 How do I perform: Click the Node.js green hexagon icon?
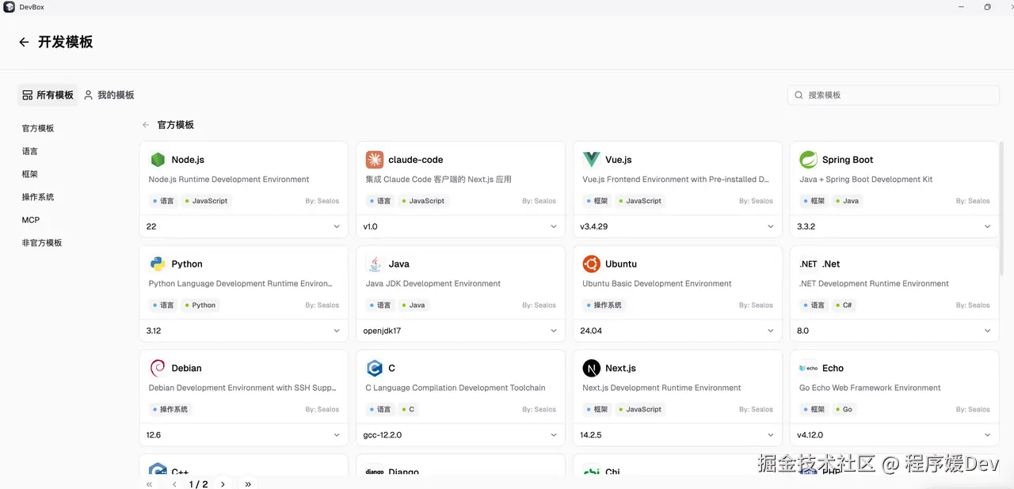(158, 160)
